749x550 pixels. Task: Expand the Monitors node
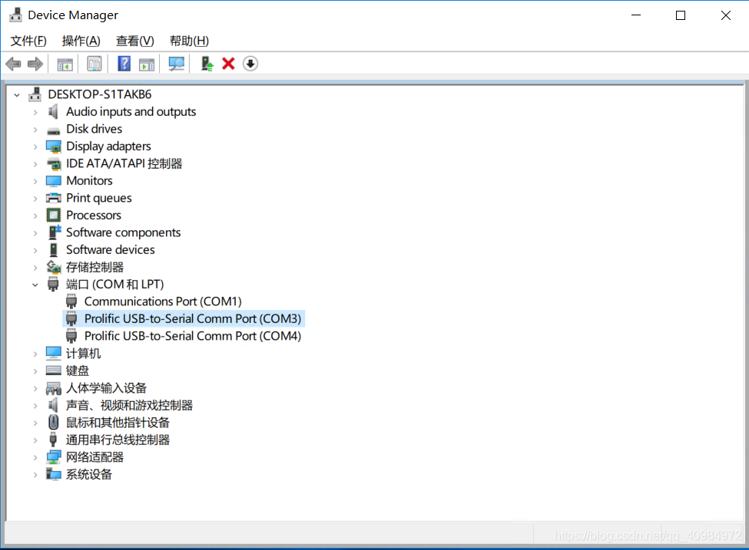35,181
